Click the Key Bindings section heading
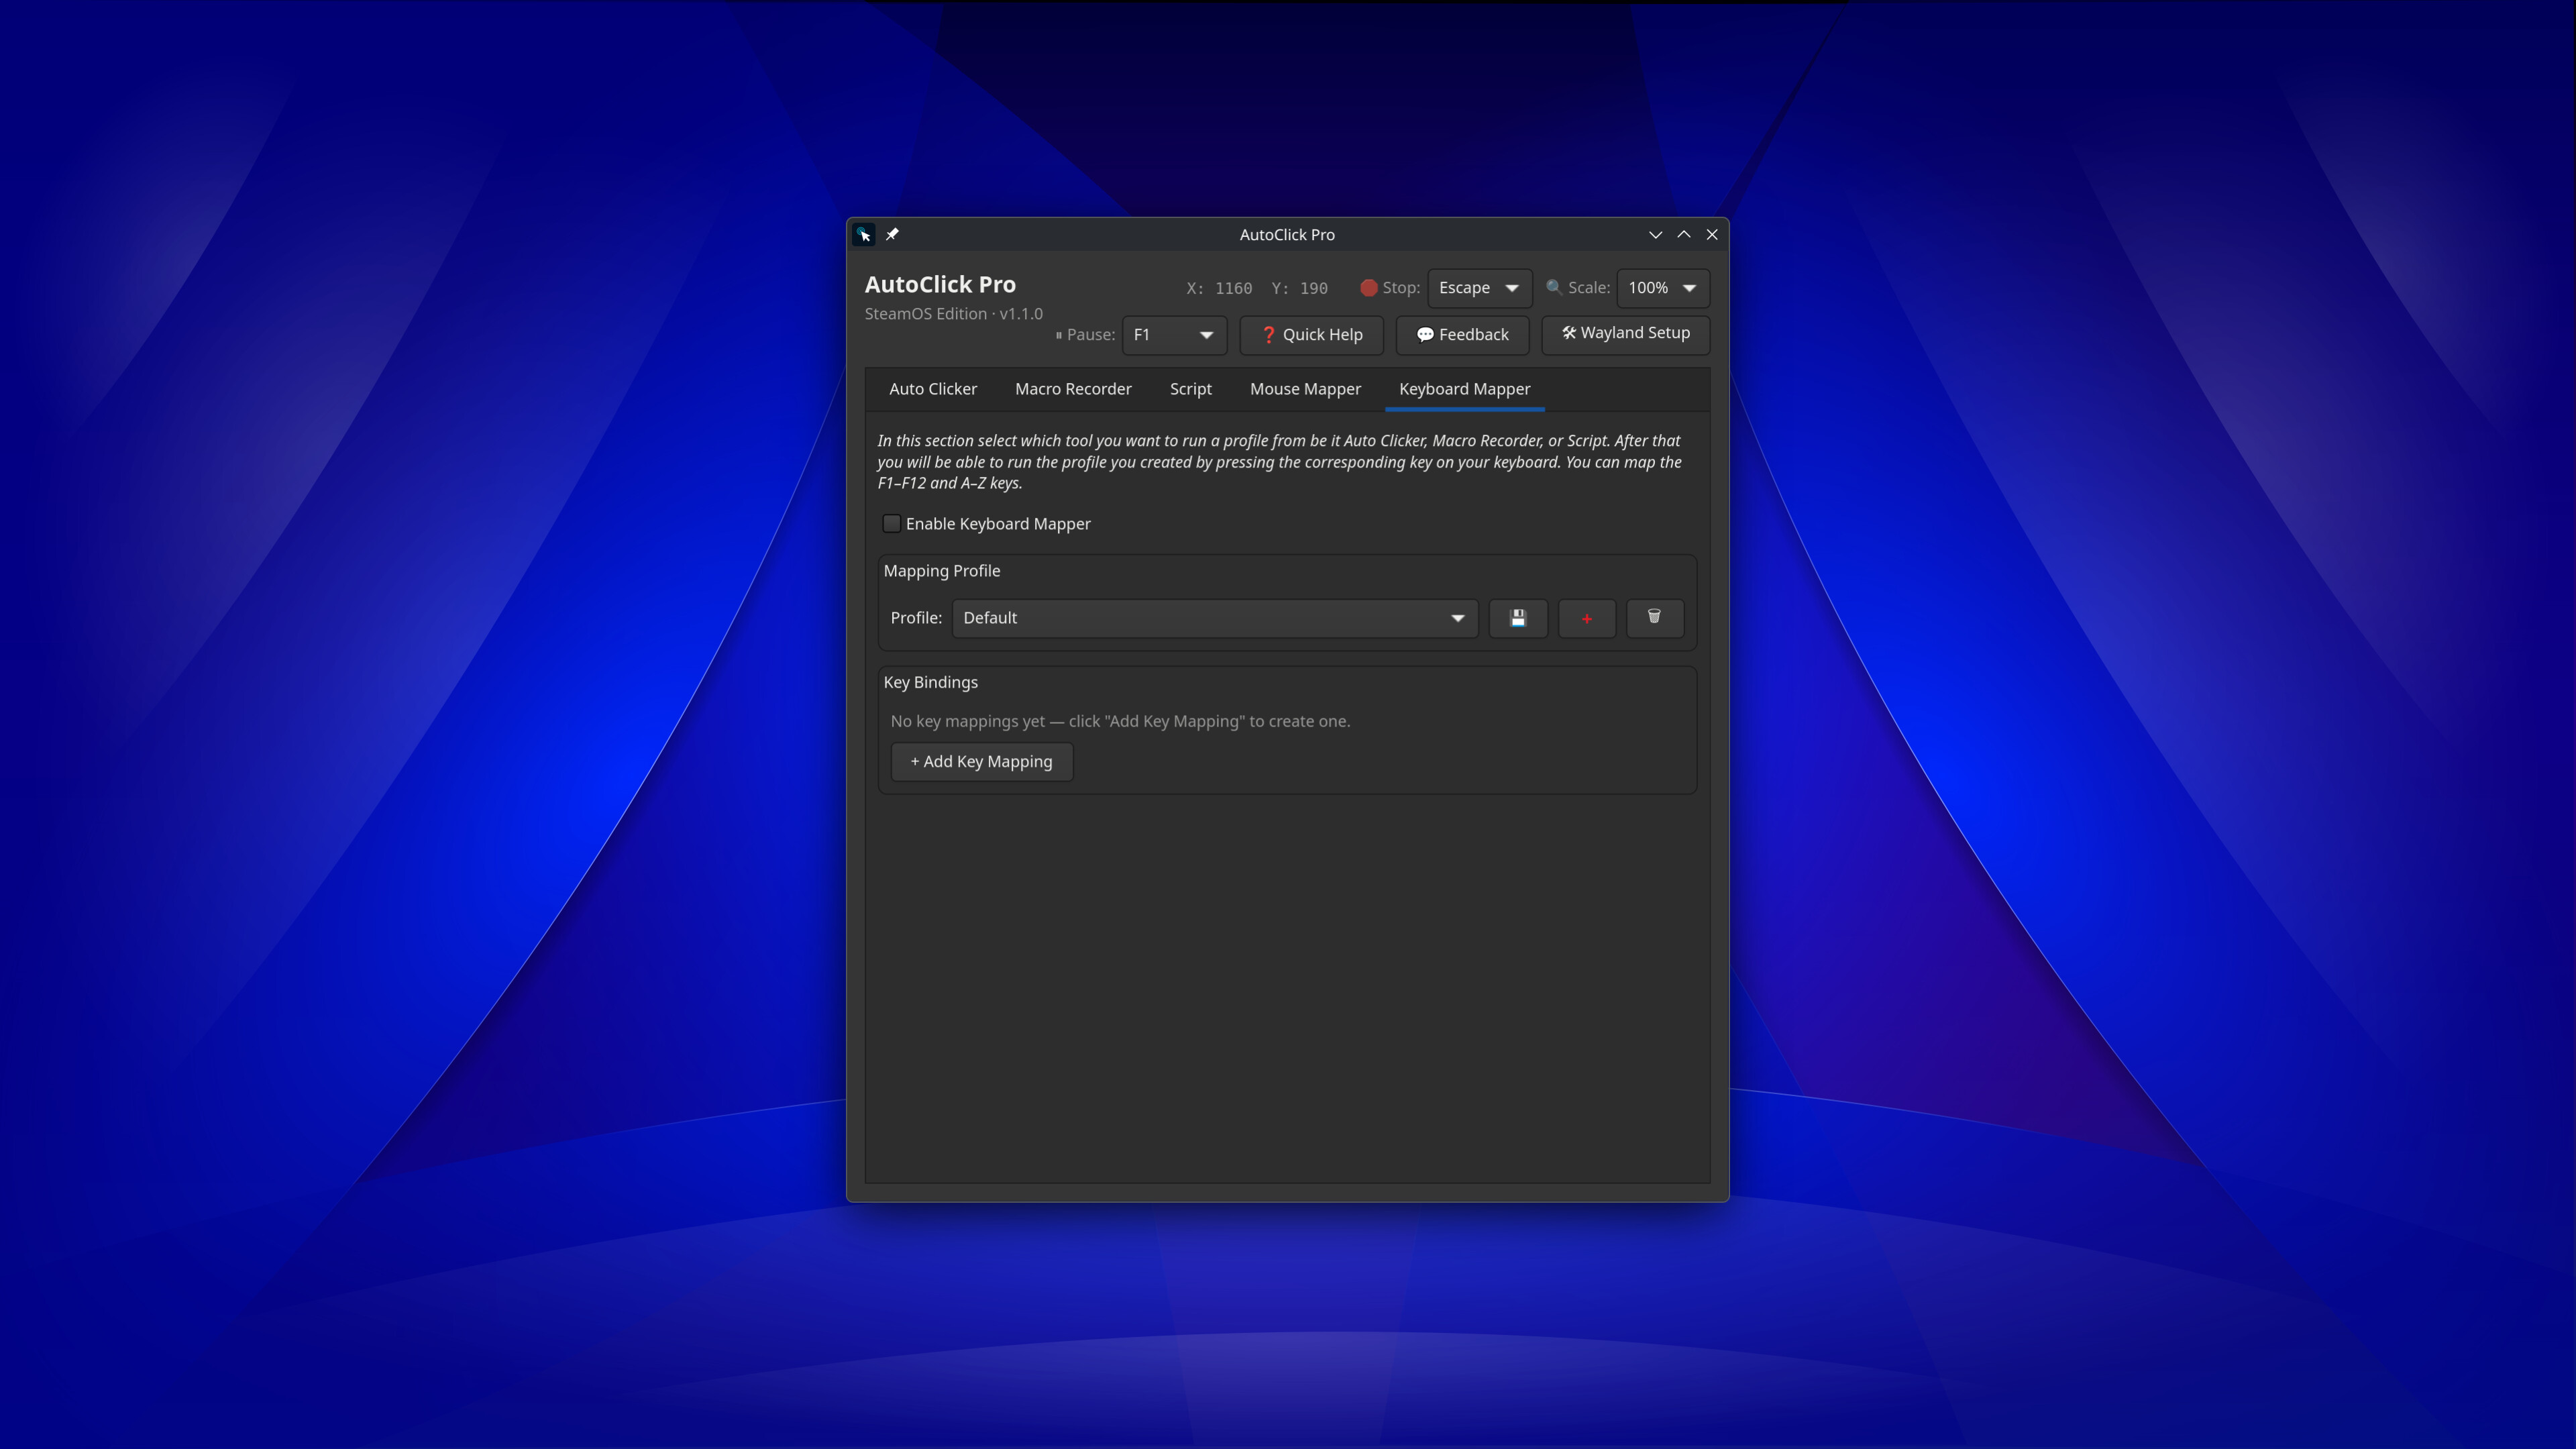 pos(931,682)
